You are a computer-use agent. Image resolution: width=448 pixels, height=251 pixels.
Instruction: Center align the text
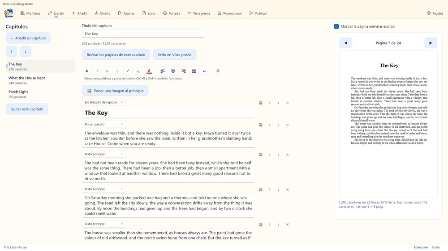point(173,71)
